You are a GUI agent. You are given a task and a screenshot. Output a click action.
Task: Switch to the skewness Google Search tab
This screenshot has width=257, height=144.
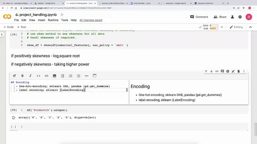(177, 3)
